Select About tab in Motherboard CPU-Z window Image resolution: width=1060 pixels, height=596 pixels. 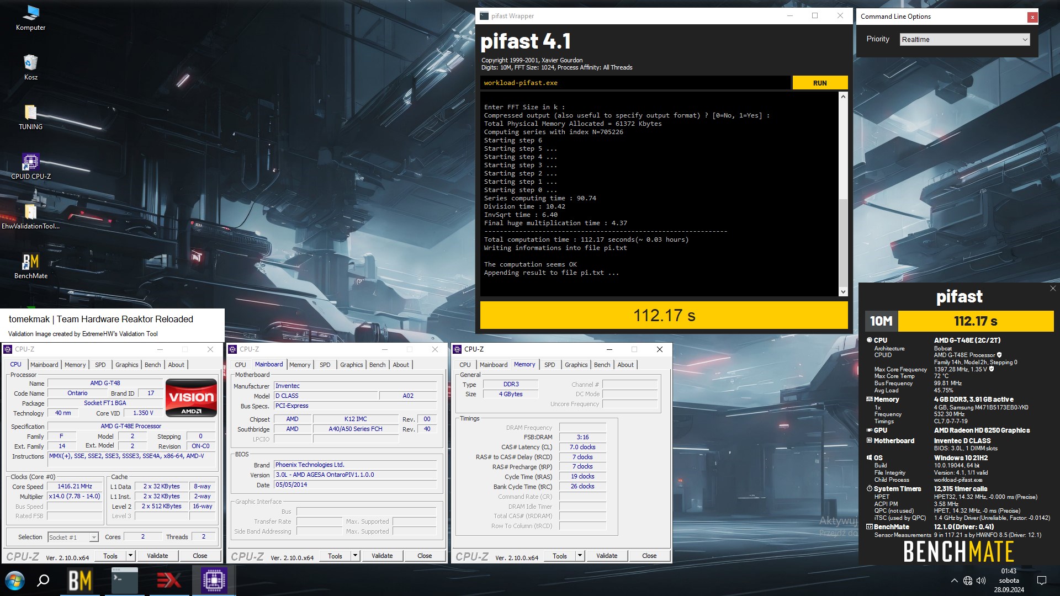click(x=401, y=365)
